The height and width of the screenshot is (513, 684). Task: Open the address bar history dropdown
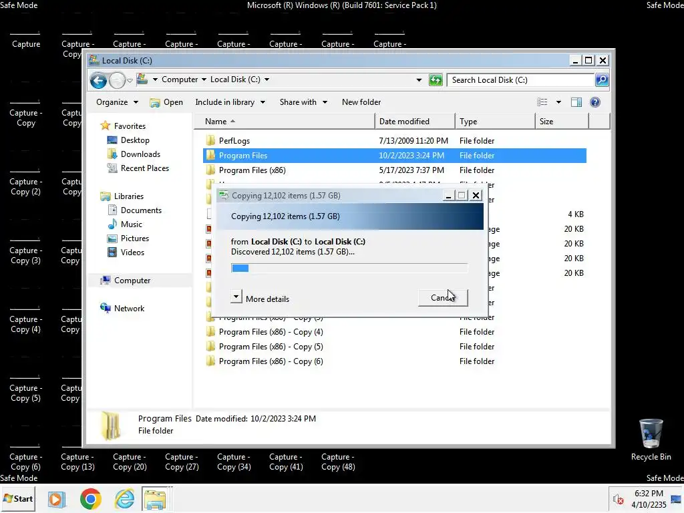419,80
